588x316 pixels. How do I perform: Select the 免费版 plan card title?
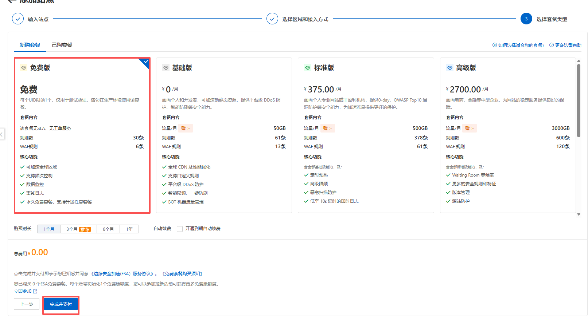click(x=40, y=68)
